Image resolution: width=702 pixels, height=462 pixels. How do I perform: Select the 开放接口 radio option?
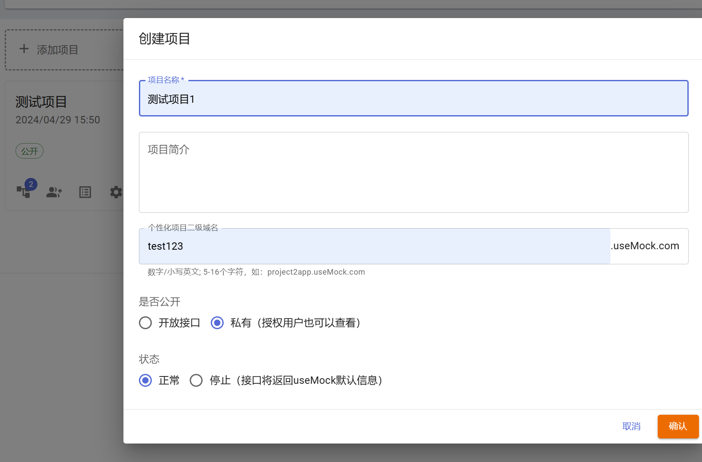145,323
